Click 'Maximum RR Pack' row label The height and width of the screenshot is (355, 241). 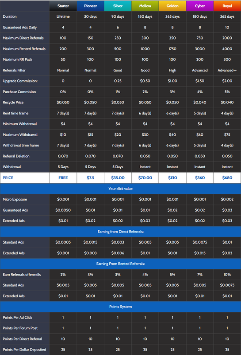(17, 59)
